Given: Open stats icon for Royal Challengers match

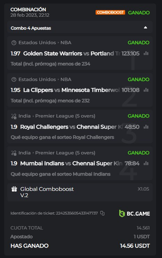Looking at the screenshot, I should pyautogui.click(x=146, y=127).
